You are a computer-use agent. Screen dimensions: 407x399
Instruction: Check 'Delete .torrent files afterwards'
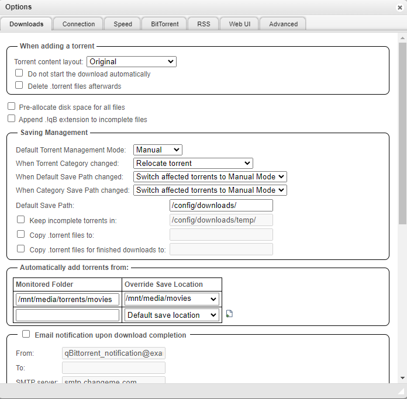[x=19, y=85]
